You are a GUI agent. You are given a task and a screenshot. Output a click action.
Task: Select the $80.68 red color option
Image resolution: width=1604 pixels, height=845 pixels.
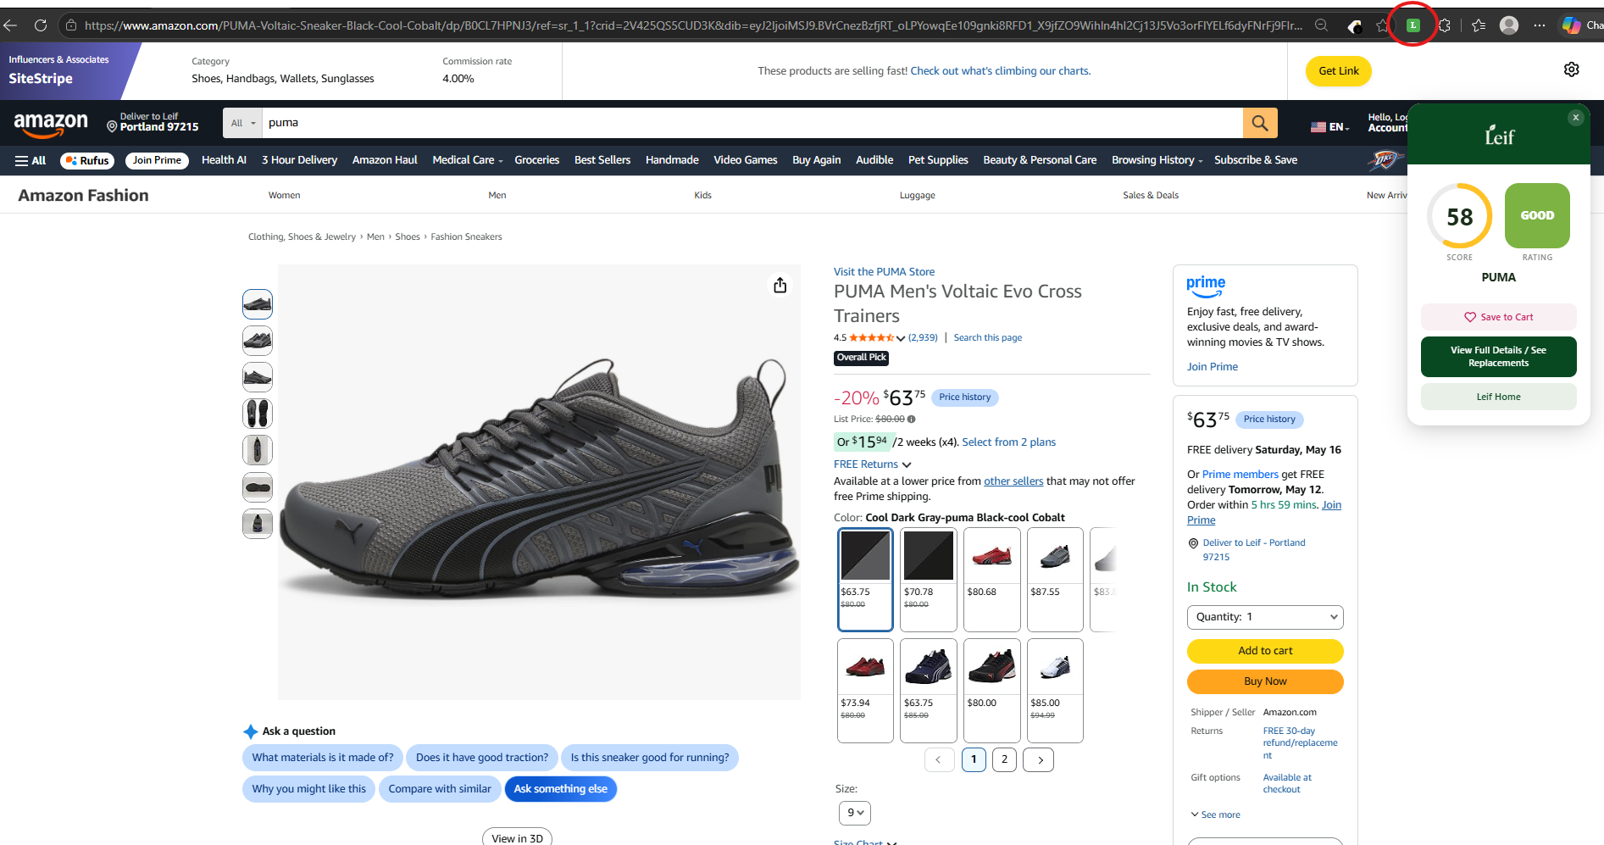(991, 580)
